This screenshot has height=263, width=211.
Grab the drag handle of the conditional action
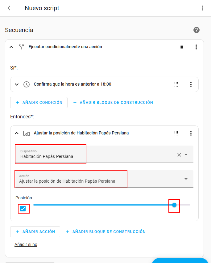181,47
